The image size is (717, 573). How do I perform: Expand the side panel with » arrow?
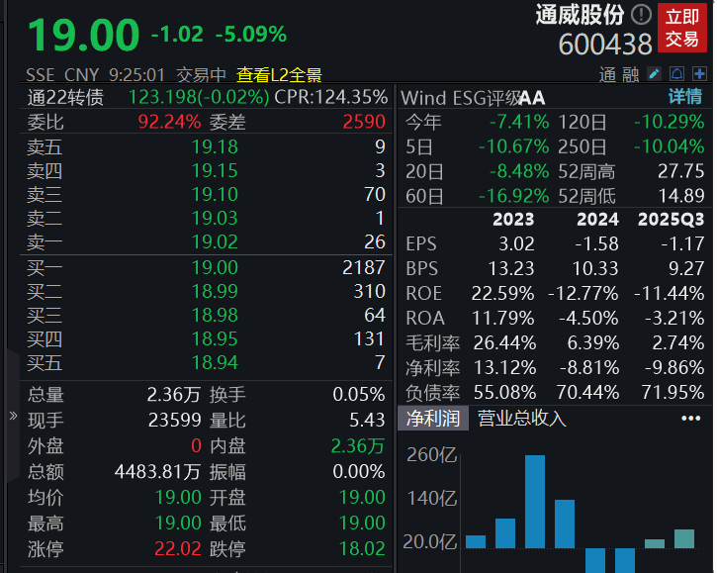pos(13,416)
